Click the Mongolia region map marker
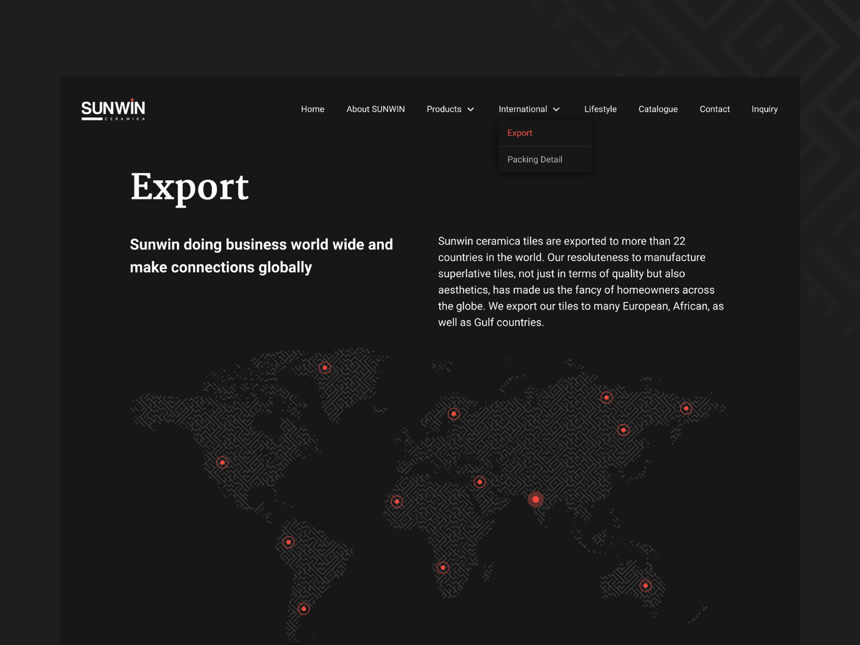860x645 pixels. click(623, 430)
